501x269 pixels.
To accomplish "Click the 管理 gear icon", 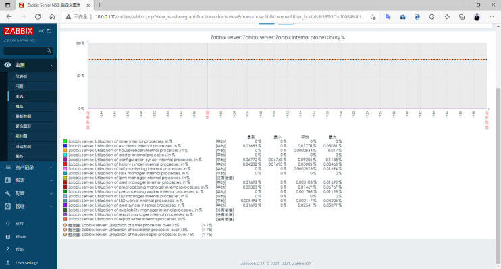I will 7,206.
